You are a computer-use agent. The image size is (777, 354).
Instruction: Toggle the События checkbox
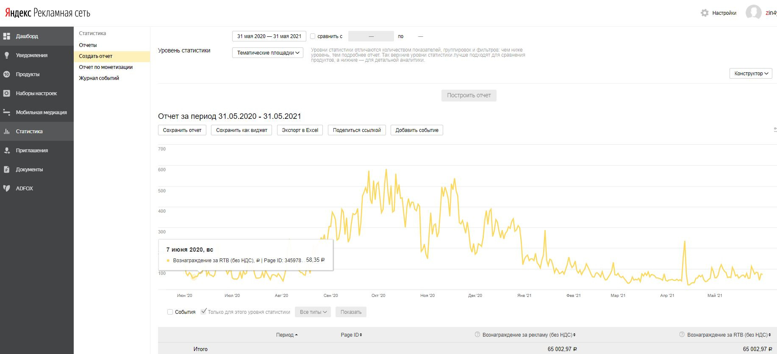(170, 312)
